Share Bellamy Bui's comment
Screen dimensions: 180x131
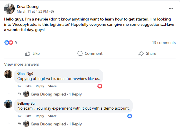(x=52, y=116)
